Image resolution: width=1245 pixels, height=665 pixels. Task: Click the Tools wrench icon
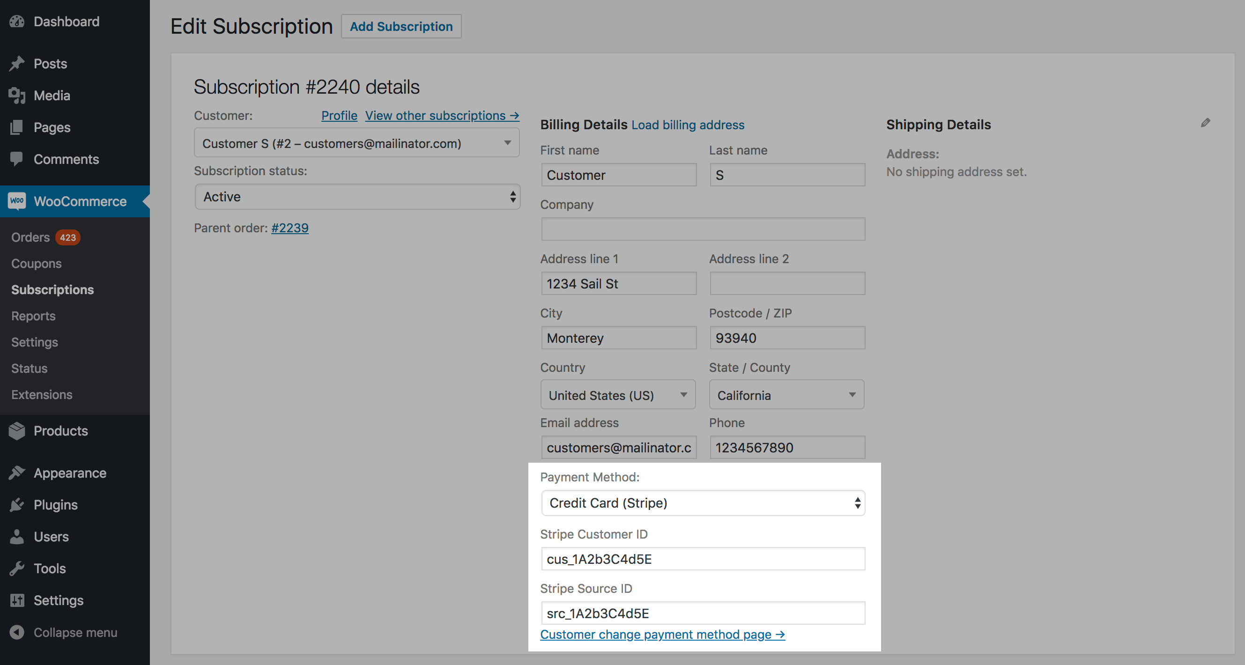(17, 569)
